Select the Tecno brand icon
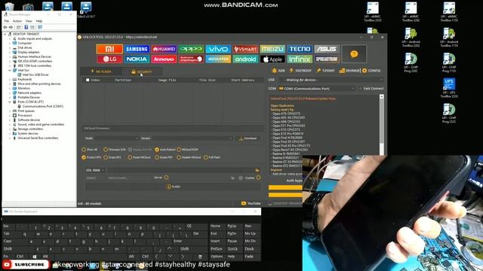The width and height of the screenshot is (483, 271). [300, 49]
